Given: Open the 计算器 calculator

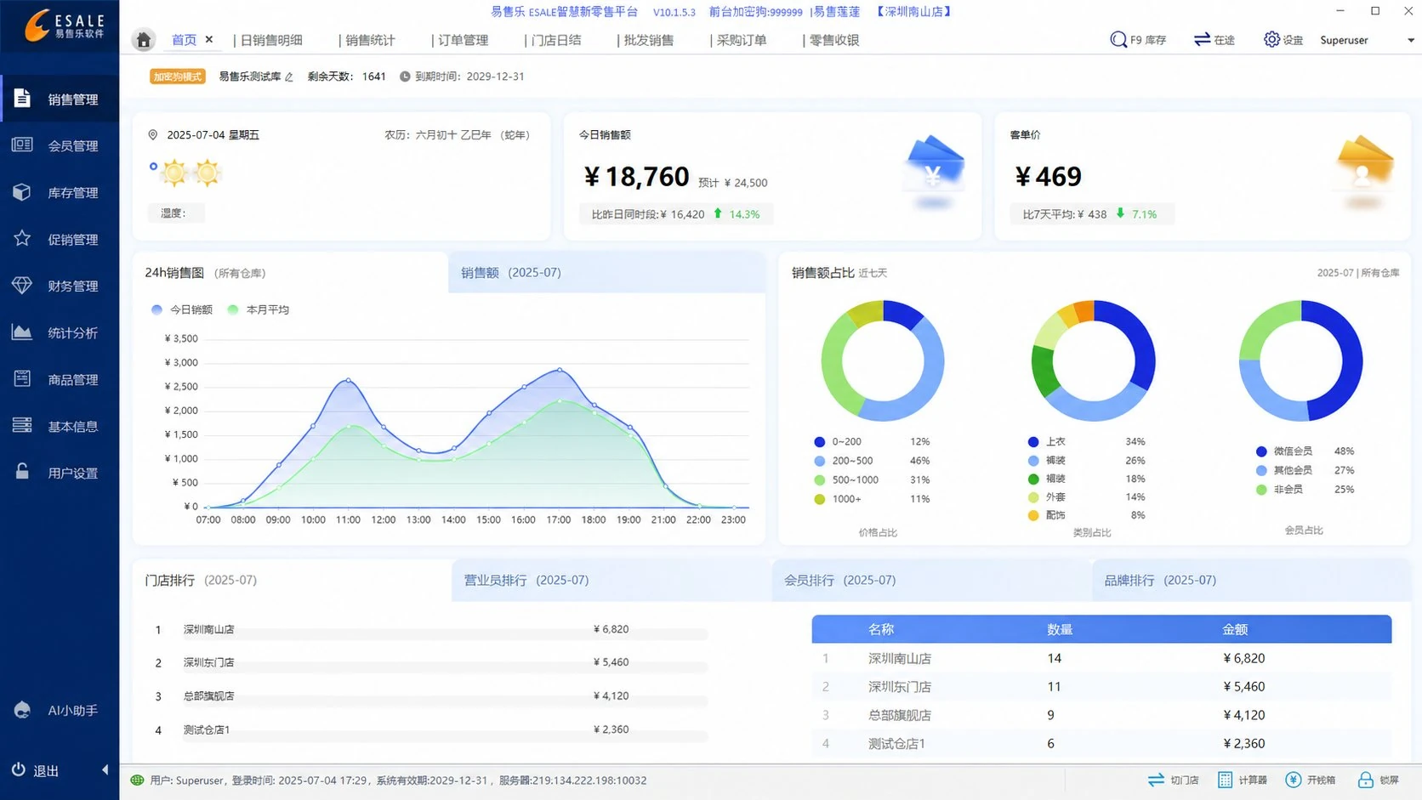Looking at the screenshot, I should tap(1243, 780).
